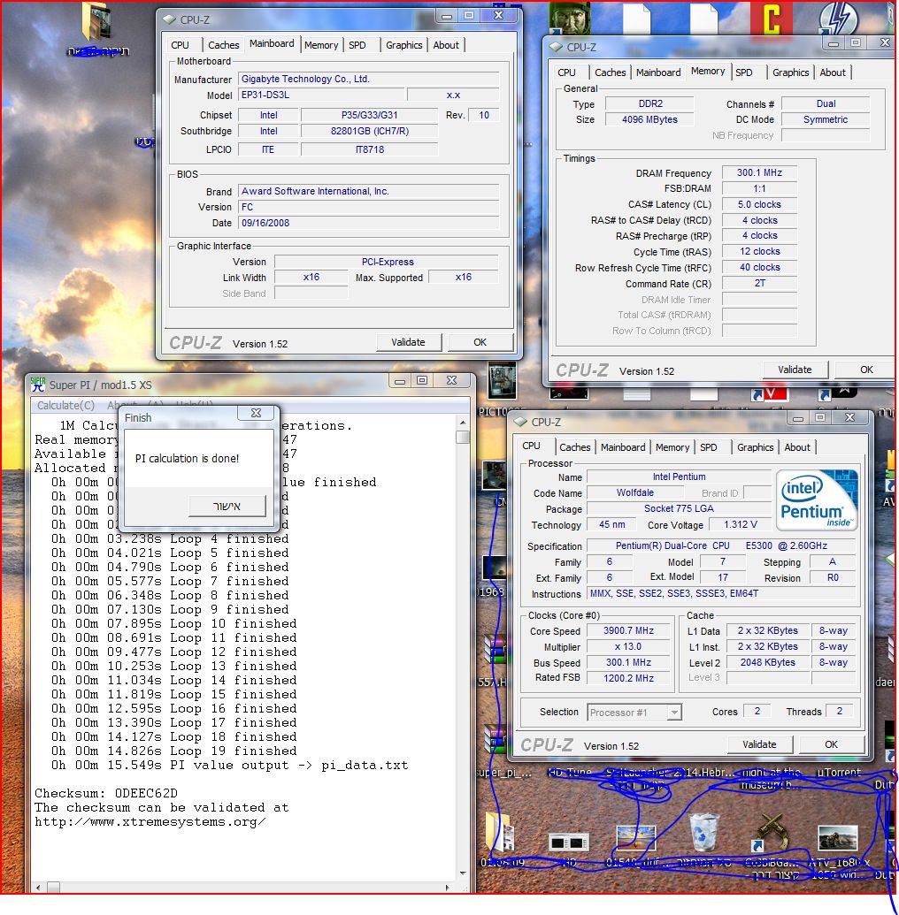Select Caches tab in the Processor window
899x915 pixels.
coord(575,447)
